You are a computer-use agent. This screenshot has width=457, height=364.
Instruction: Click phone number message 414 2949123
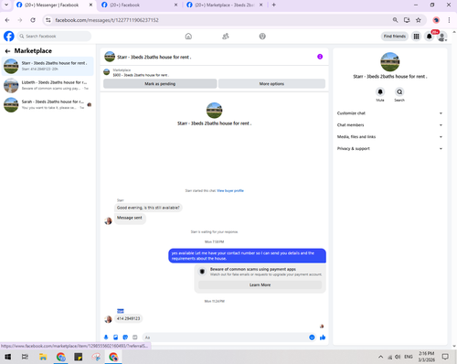pyautogui.click(x=128, y=318)
